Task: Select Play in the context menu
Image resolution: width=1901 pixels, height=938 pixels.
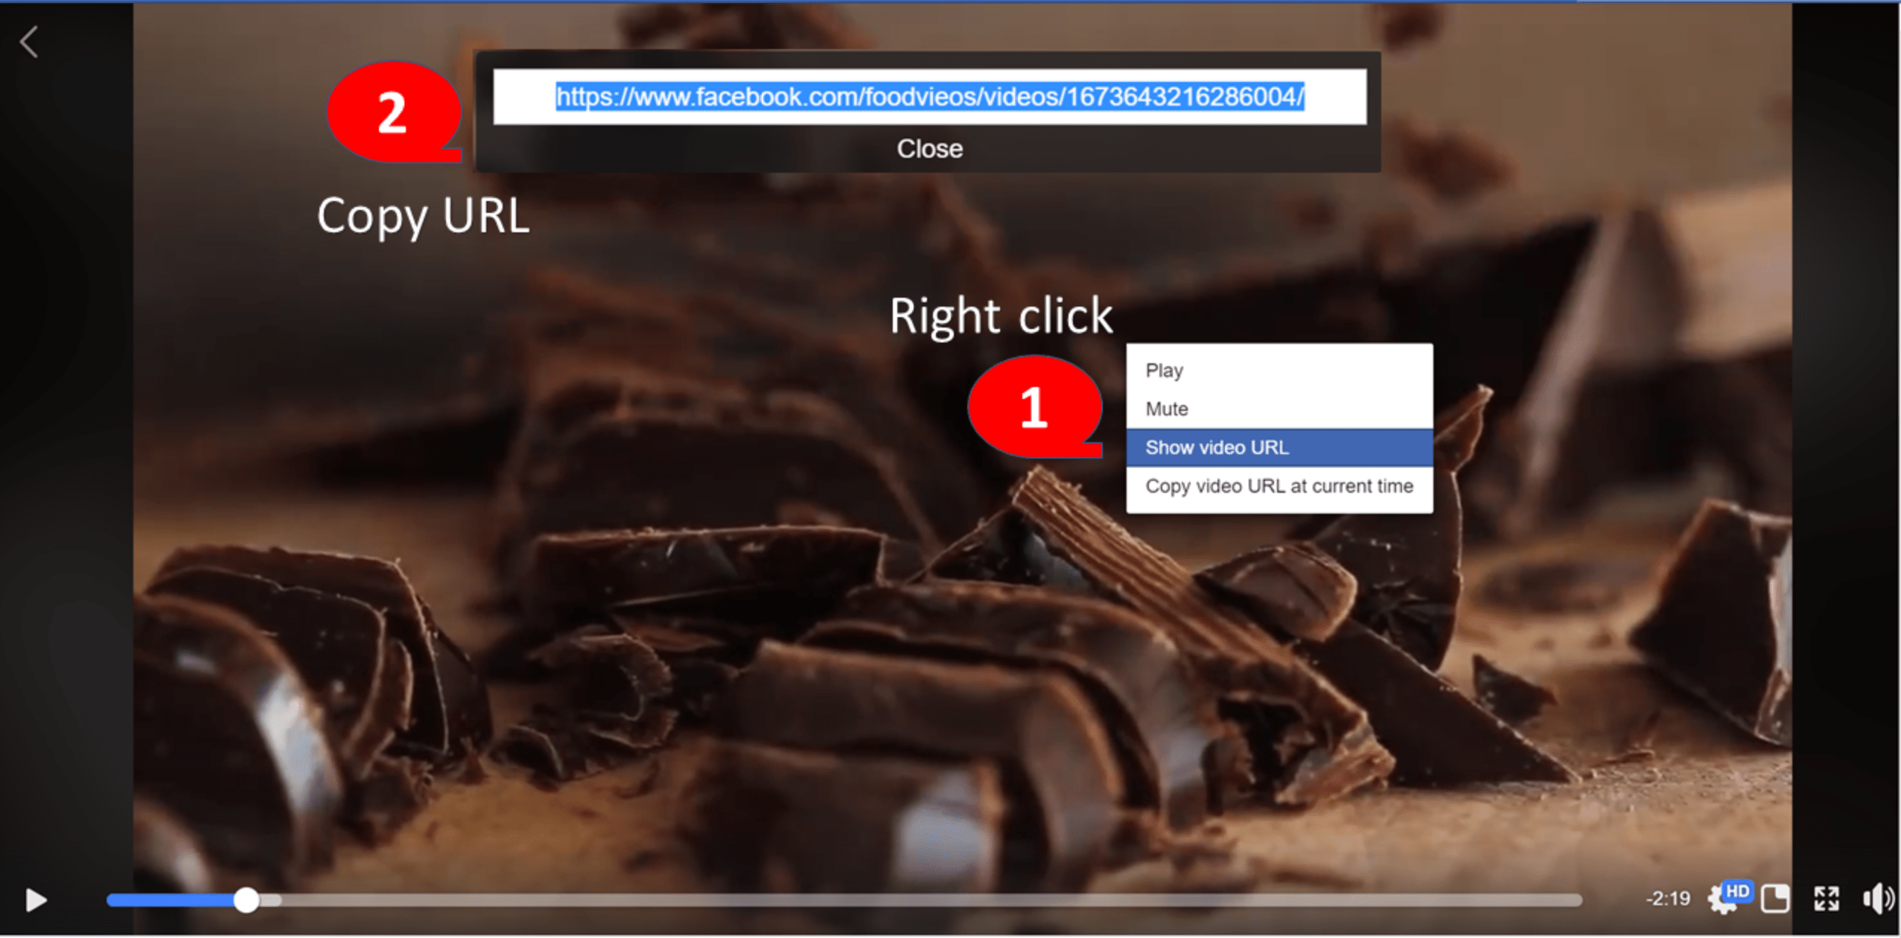Action: (x=1279, y=370)
